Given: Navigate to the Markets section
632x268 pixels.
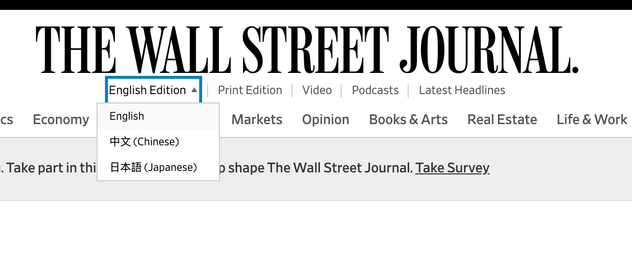Looking at the screenshot, I should tap(257, 120).
